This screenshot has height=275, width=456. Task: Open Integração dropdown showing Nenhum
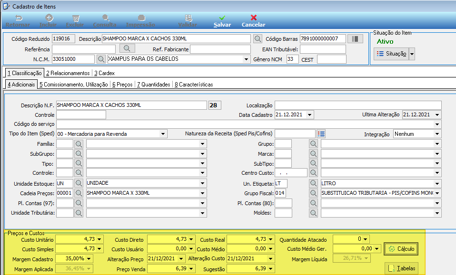click(437, 134)
